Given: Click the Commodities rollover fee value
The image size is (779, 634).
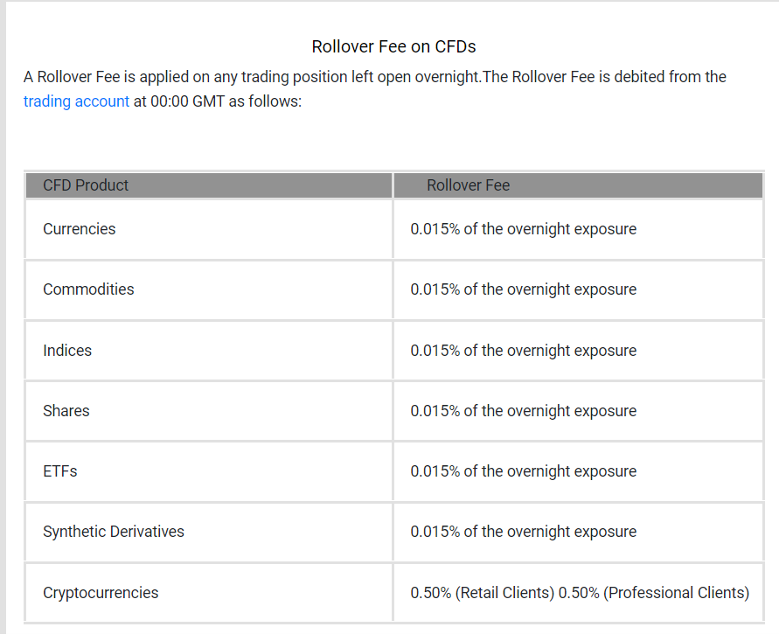Looking at the screenshot, I should coord(523,289).
